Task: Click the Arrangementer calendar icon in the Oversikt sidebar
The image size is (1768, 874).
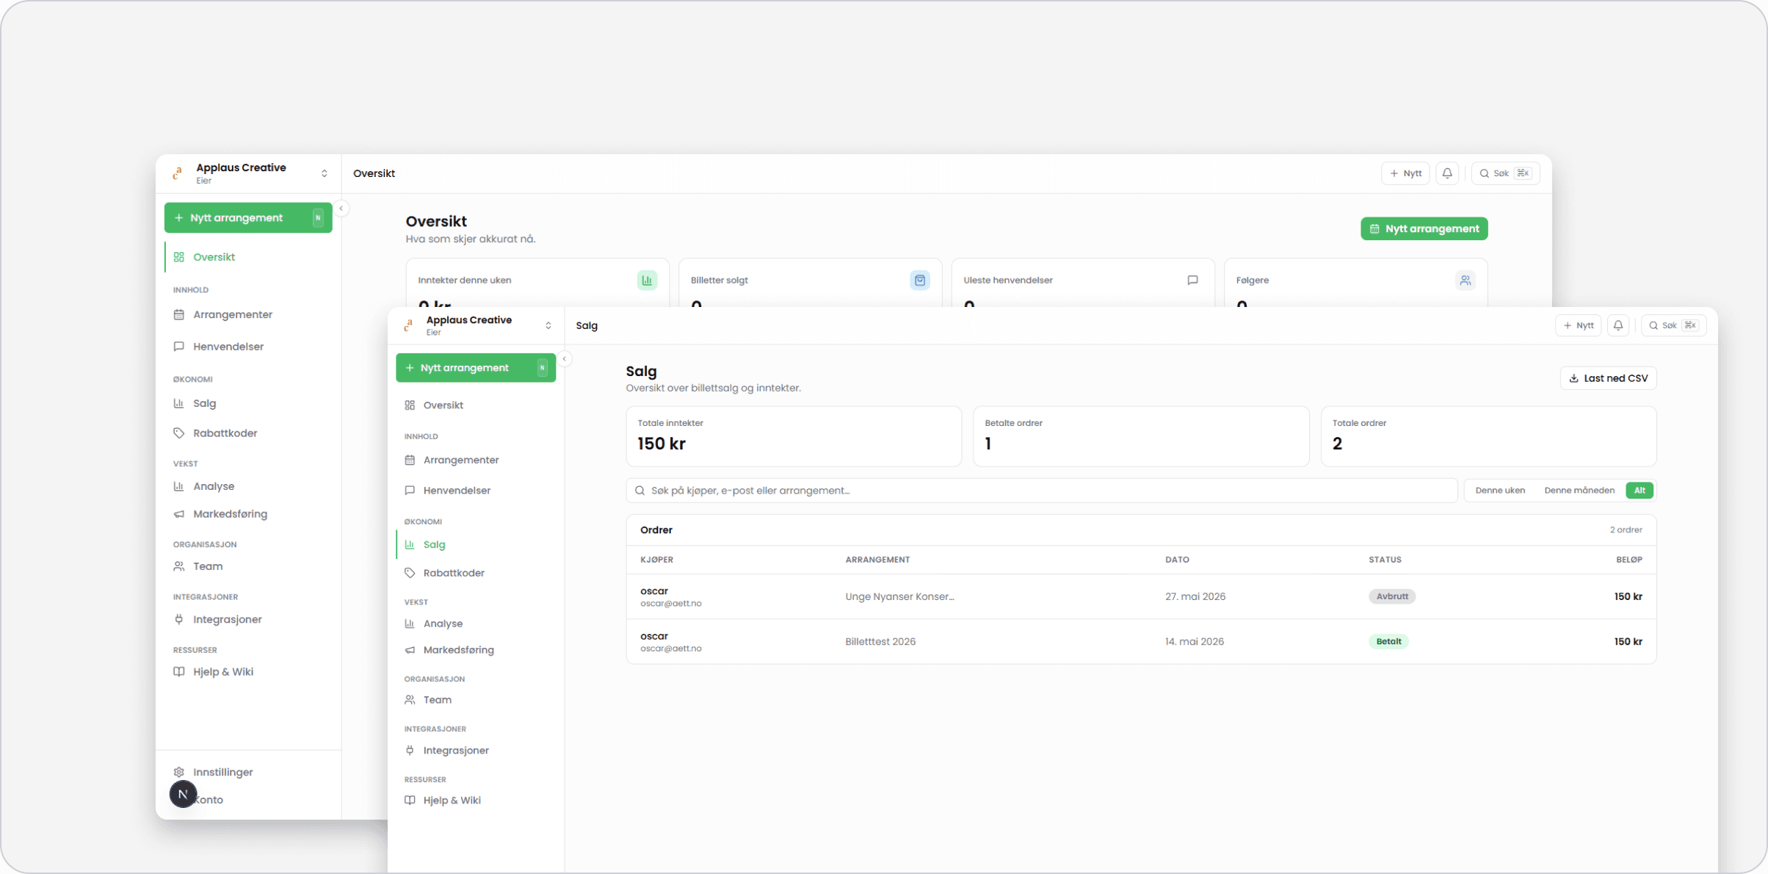Action: click(x=179, y=315)
